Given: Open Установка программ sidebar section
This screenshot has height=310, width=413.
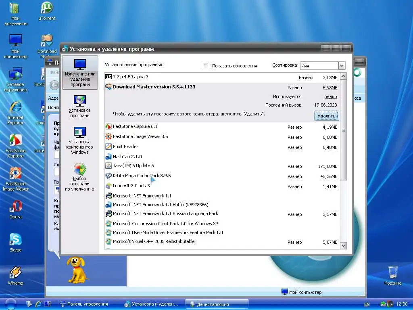Looking at the screenshot, I should pyautogui.click(x=80, y=106).
